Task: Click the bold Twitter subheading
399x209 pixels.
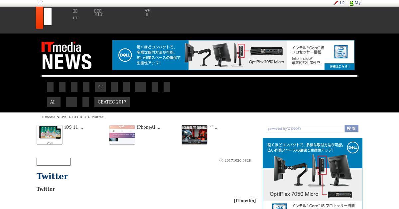Action: (x=46, y=189)
